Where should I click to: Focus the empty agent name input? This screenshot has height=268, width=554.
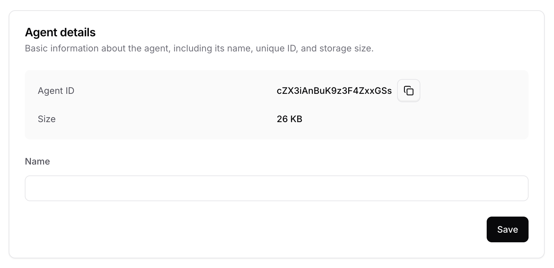click(x=276, y=188)
